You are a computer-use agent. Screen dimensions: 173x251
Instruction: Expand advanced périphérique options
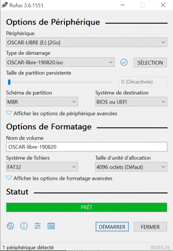[61, 113]
